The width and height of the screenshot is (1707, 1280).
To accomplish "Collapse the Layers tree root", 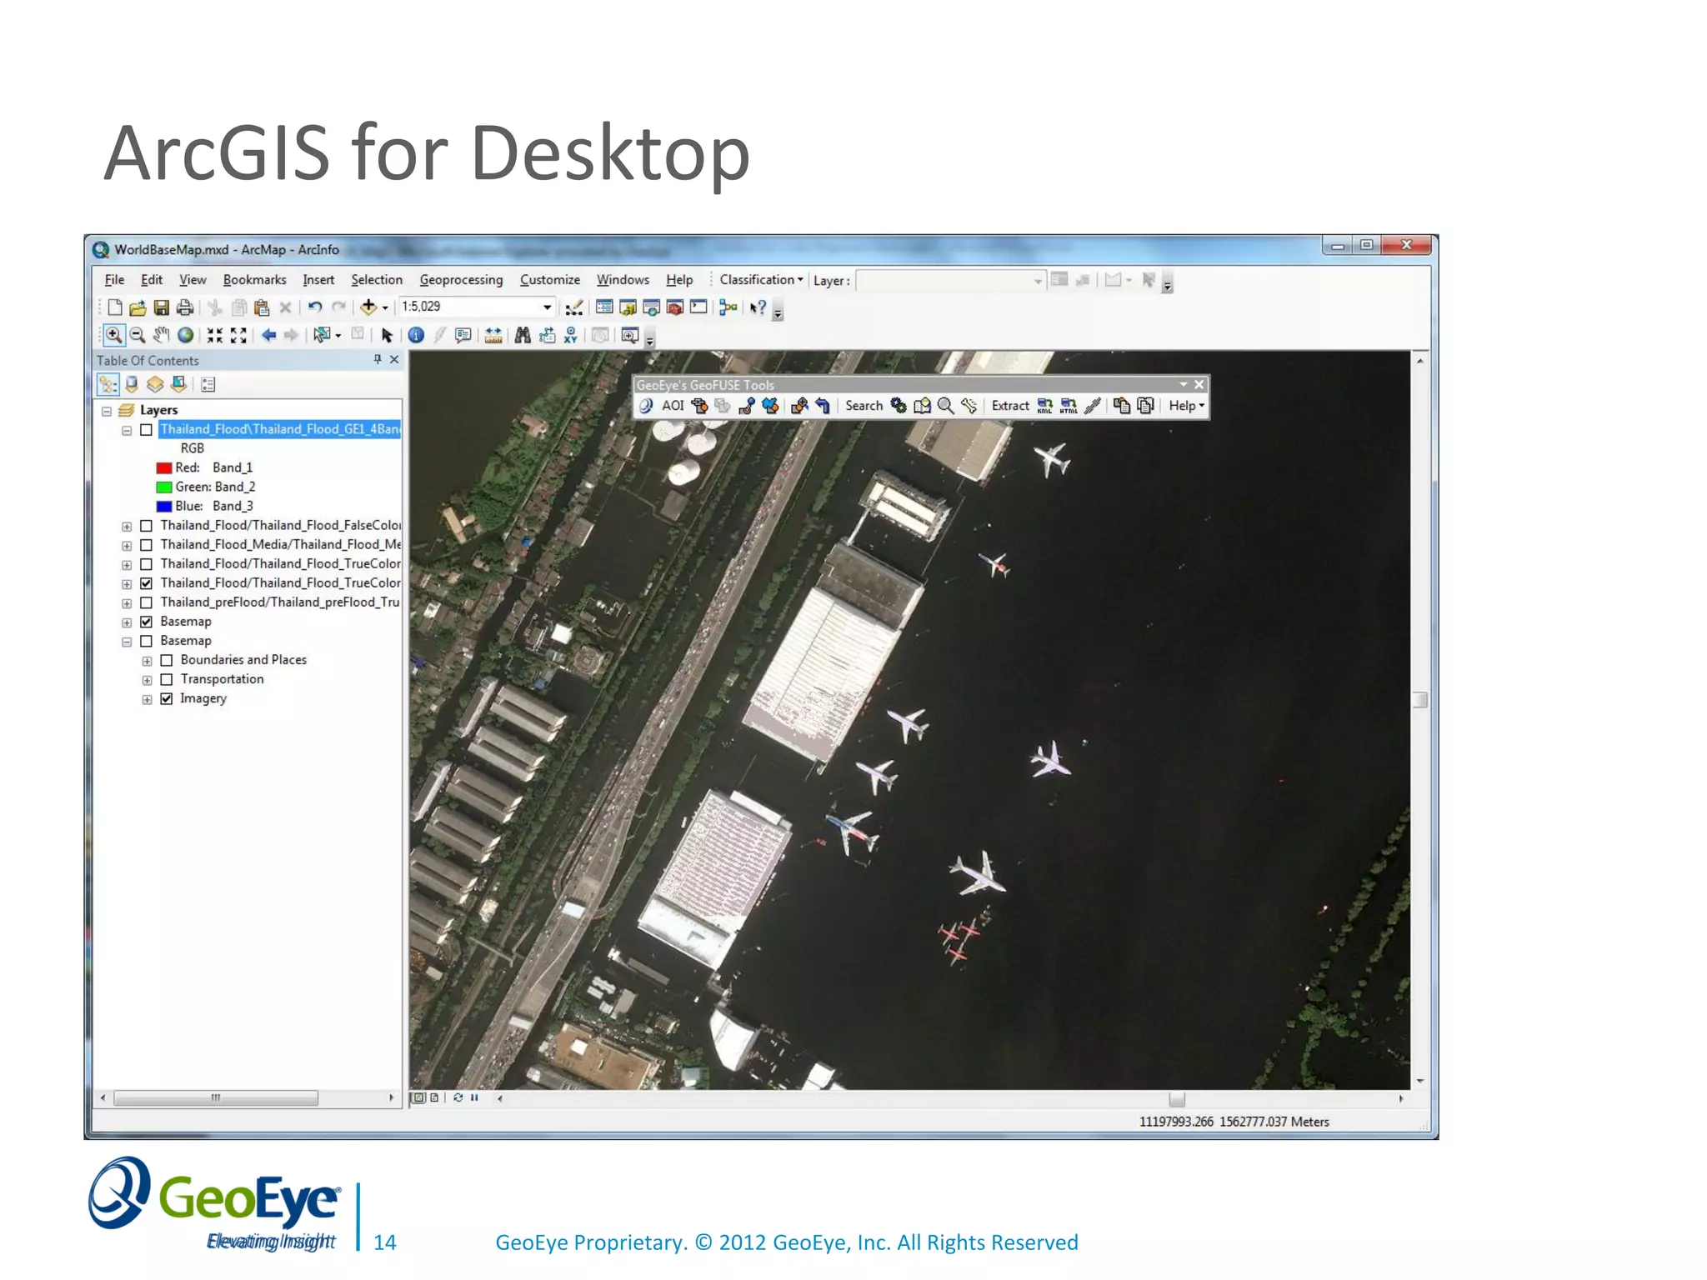I will [107, 411].
